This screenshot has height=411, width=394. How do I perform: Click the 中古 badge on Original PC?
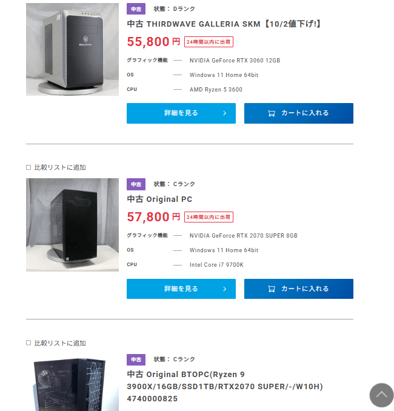pos(136,184)
